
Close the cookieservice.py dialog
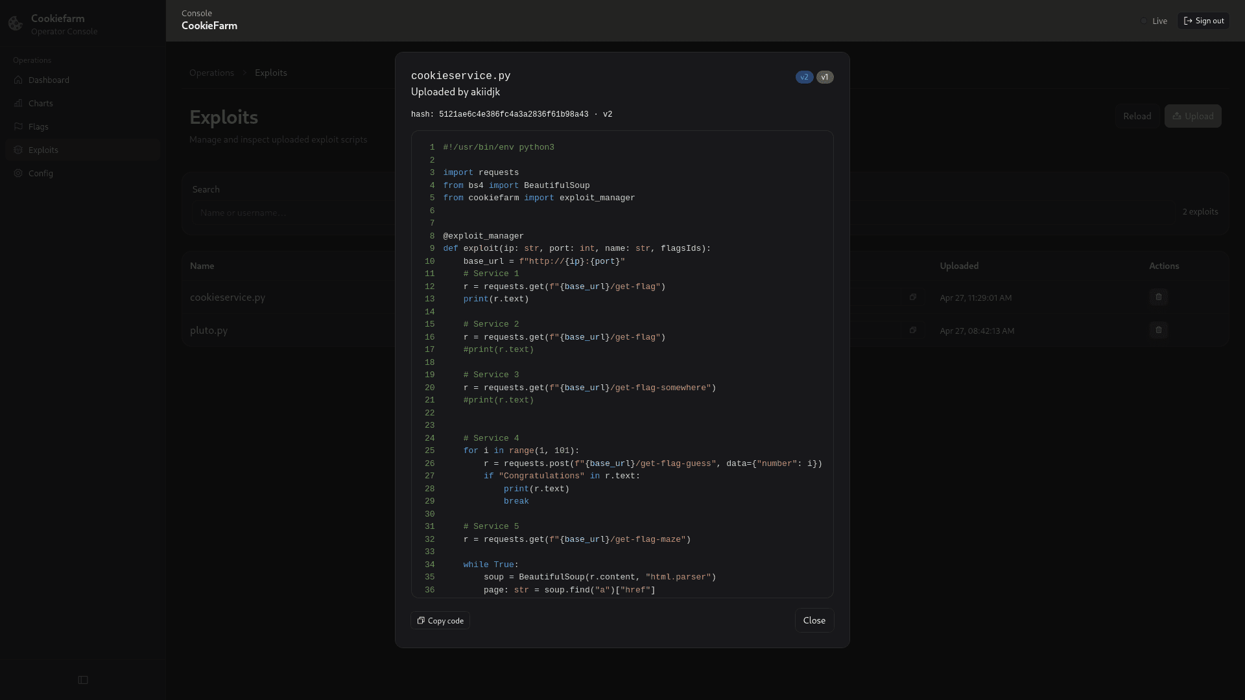814,620
